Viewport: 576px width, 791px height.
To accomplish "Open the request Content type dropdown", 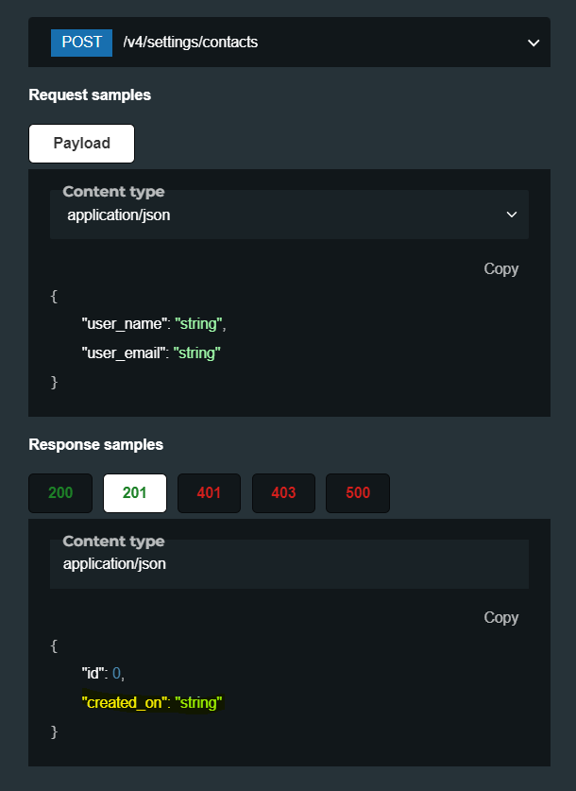I will coord(289,215).
